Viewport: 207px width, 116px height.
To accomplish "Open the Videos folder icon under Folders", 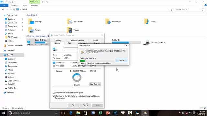I will click(x=70, y=30).
